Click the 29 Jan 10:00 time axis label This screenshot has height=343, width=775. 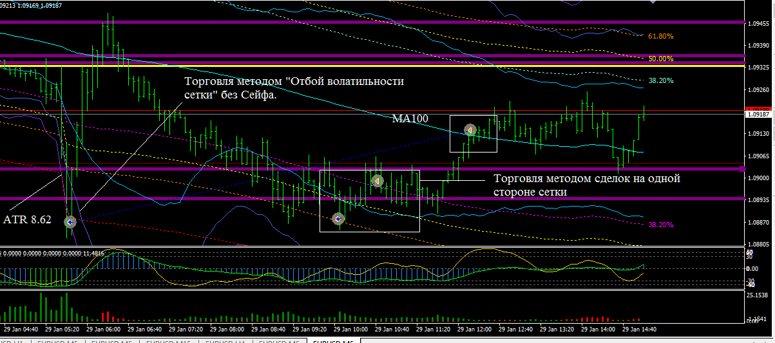pyautogui.click(x=350, y=328)
